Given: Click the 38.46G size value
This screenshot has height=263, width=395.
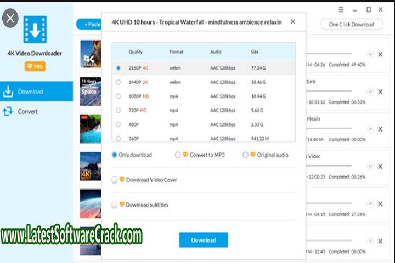Looking at the screenshot, I should 258,82.
